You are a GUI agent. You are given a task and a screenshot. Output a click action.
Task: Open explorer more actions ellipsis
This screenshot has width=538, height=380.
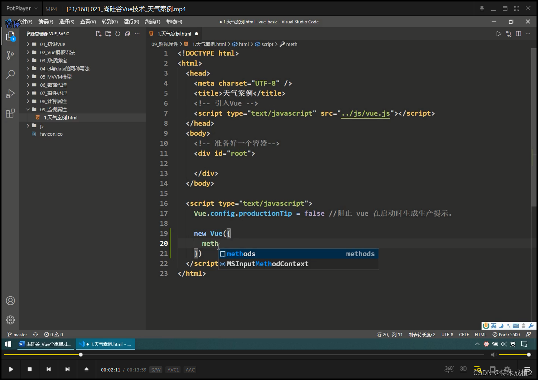point(137,34)
